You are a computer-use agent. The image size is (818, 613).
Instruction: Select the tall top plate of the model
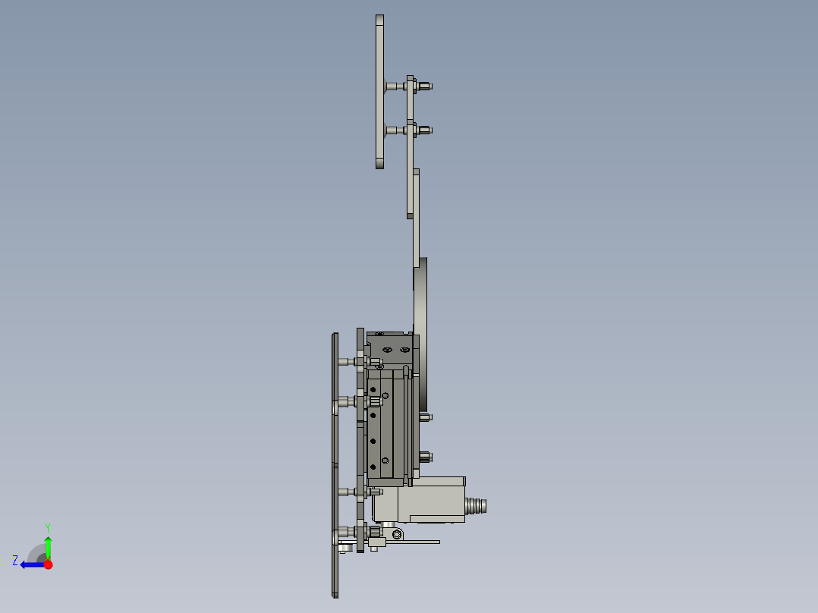pyautogui.click(x=379, y=92)
